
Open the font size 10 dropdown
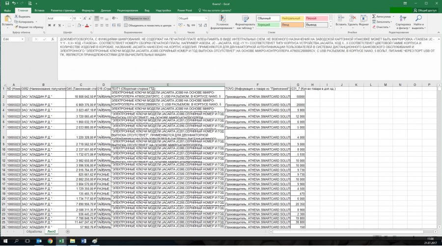(x=81, y=18)
